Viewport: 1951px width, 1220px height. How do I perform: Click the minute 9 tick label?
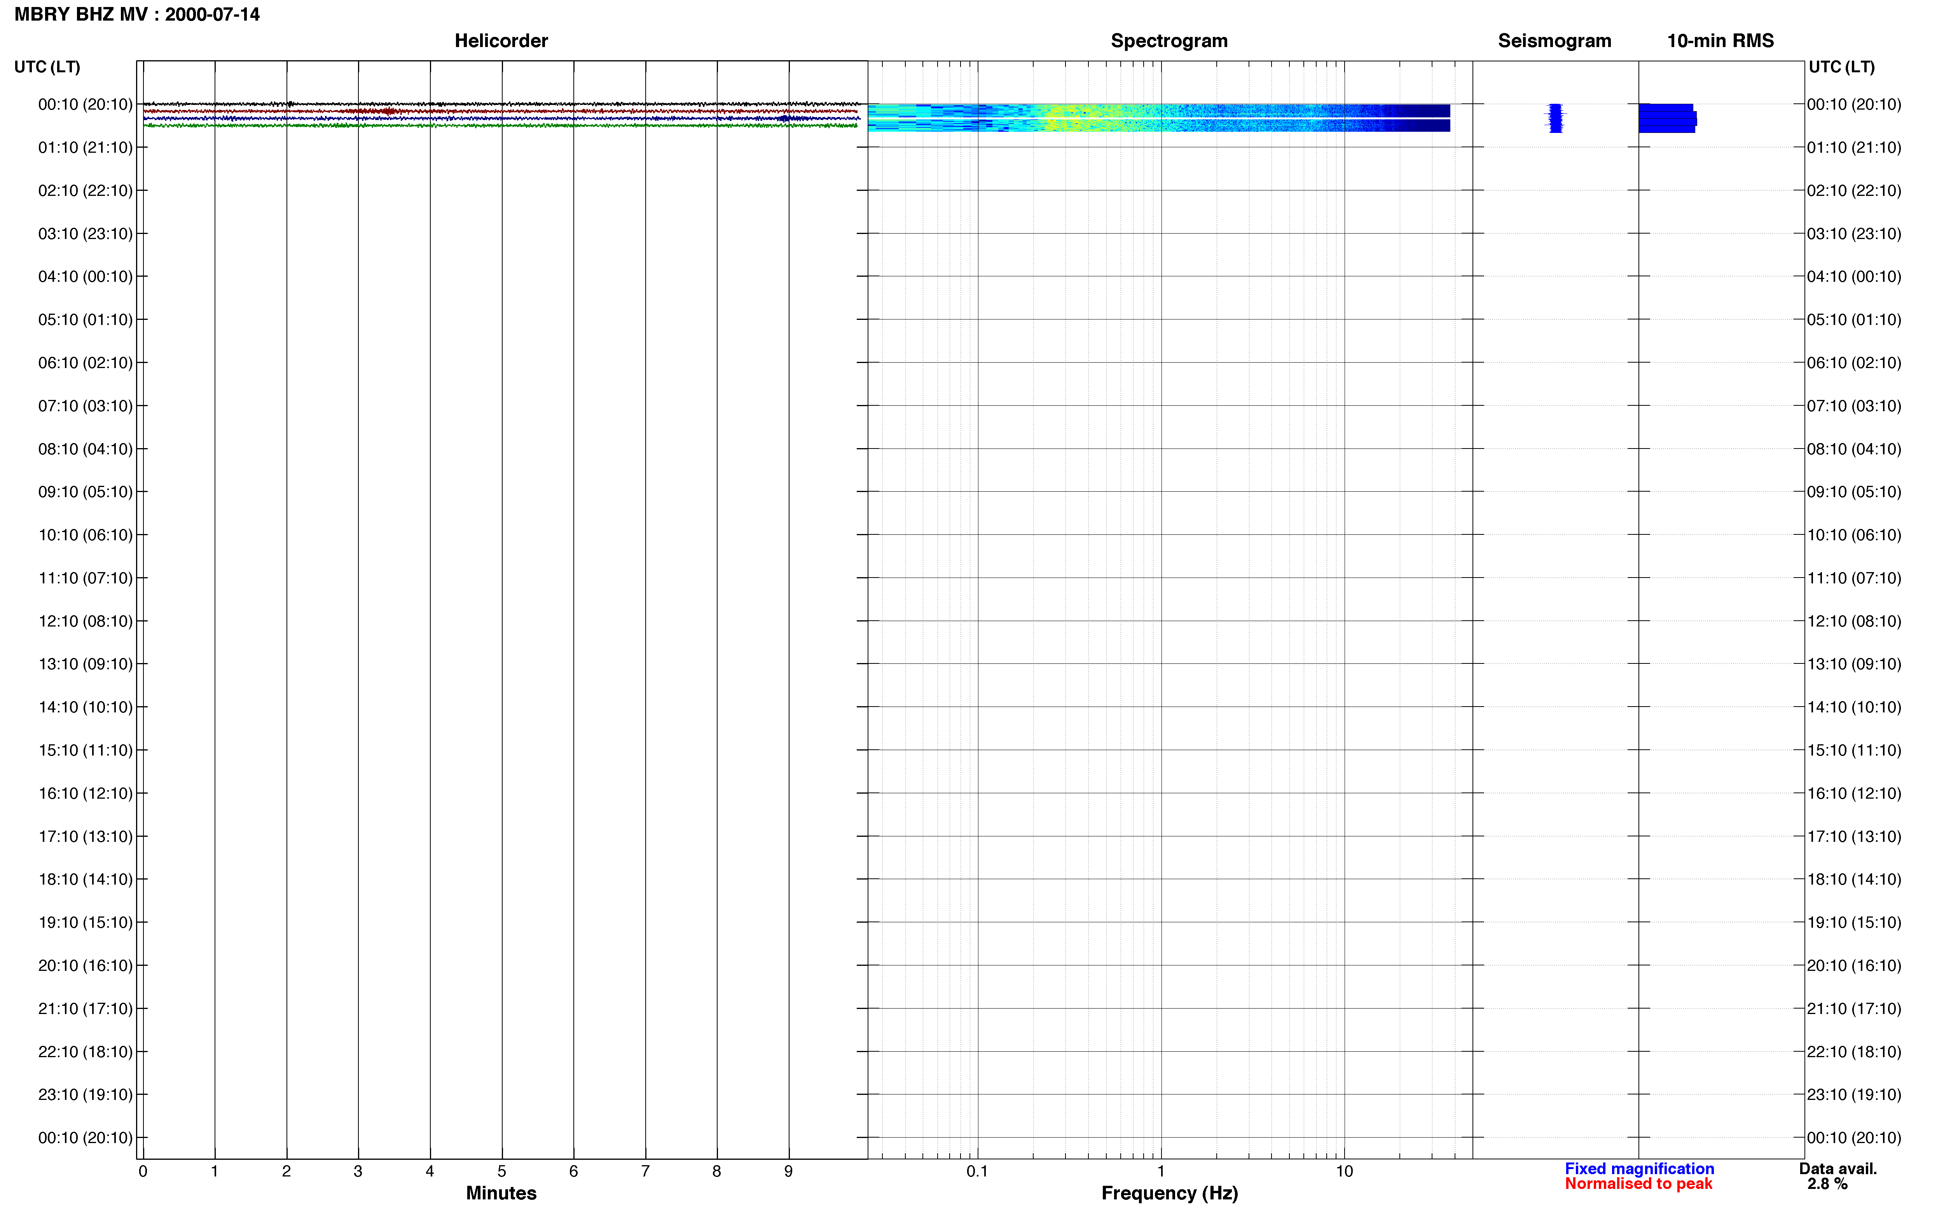(x=788, y=1171)
